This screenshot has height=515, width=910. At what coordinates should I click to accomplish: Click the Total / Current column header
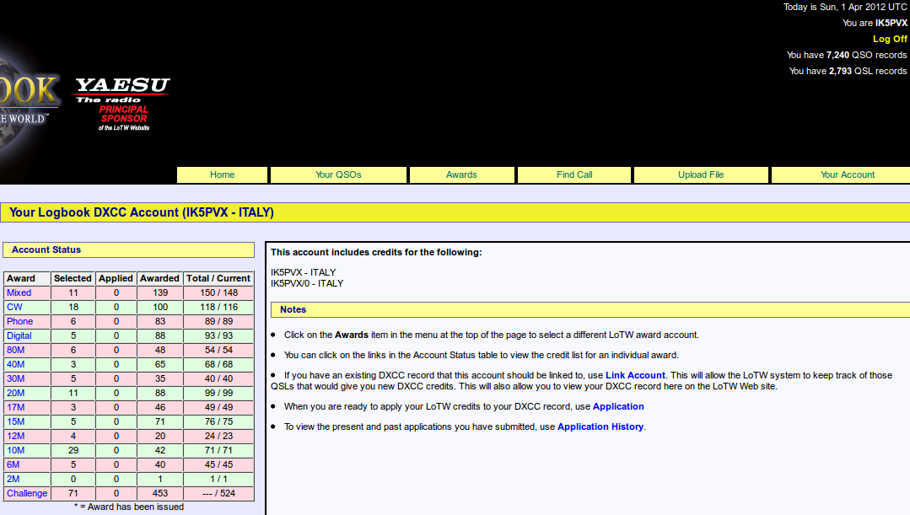point(218,278)
